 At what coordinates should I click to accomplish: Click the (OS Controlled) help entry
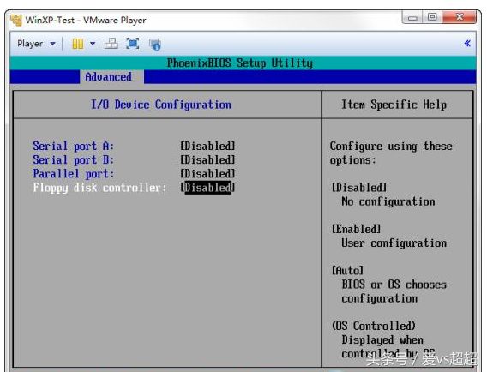(x=374, y=326)
